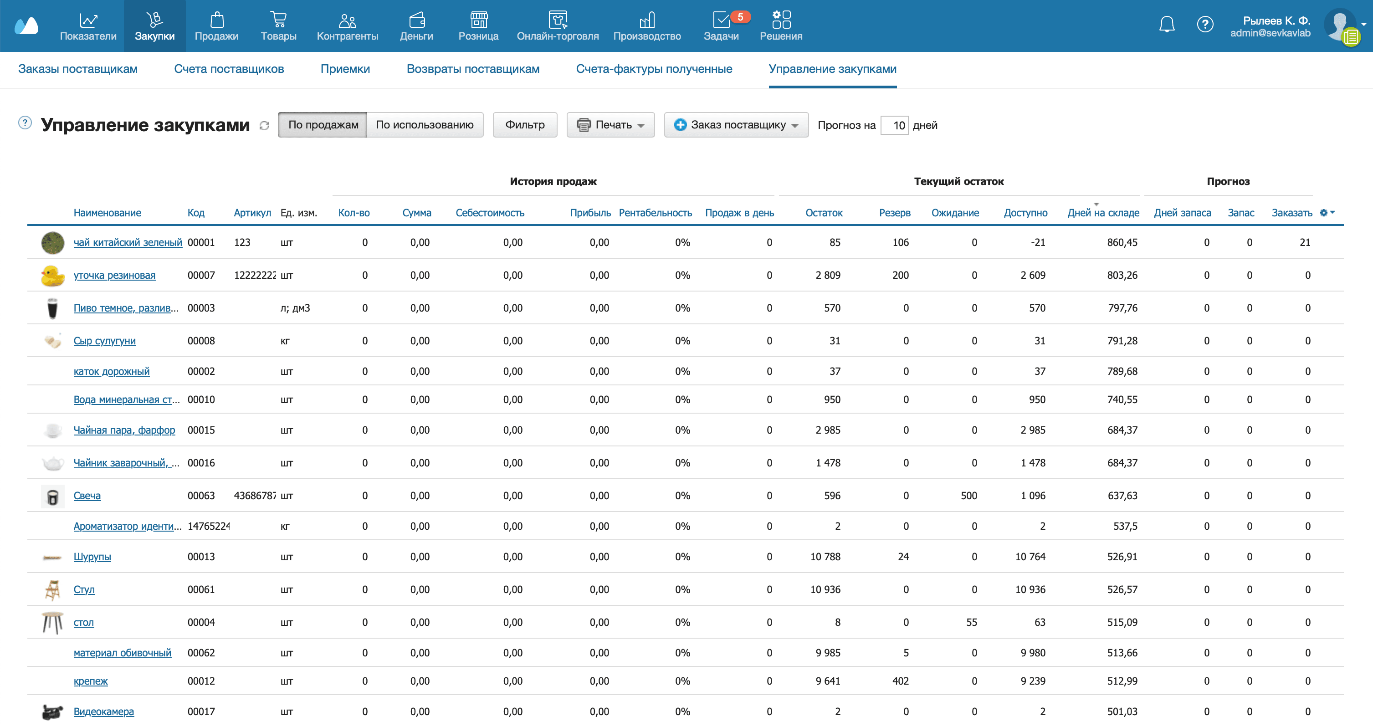Expand the Заказ поставщику dropdown
This screenshot has width=1373, height=727.
pyautogui.click(x=736, y=125)
